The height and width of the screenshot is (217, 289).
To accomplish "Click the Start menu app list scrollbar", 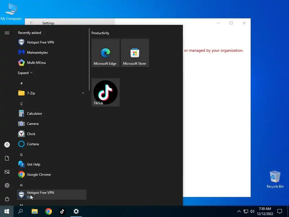I will pyautogui.click(x=89, y=59).
